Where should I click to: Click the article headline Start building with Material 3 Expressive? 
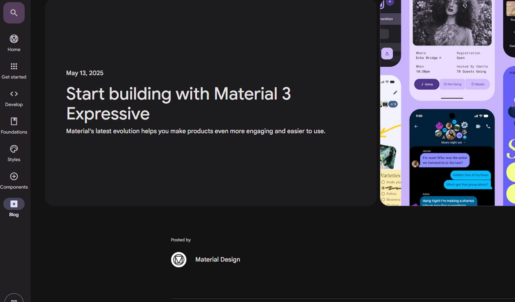(x=179, y=104)
